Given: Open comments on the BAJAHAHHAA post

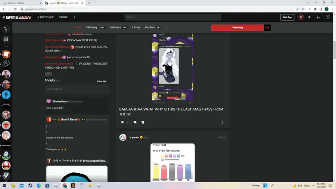Looking at the screenshot, I should click(x=135, y=123).
